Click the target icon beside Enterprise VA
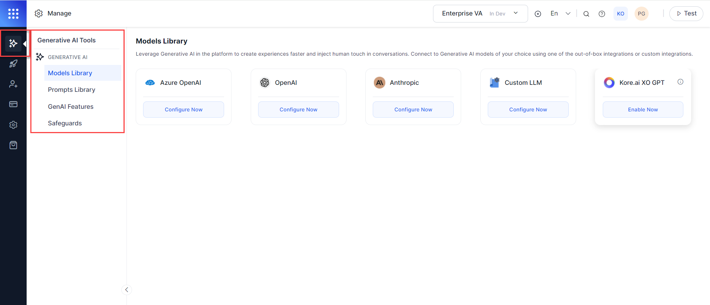710x305 pixels. [x=538, y=14]
